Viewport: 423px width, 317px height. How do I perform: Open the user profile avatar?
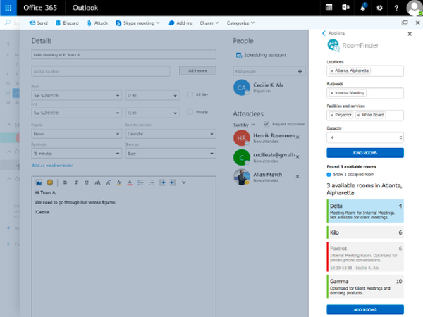tap(415, 8)
